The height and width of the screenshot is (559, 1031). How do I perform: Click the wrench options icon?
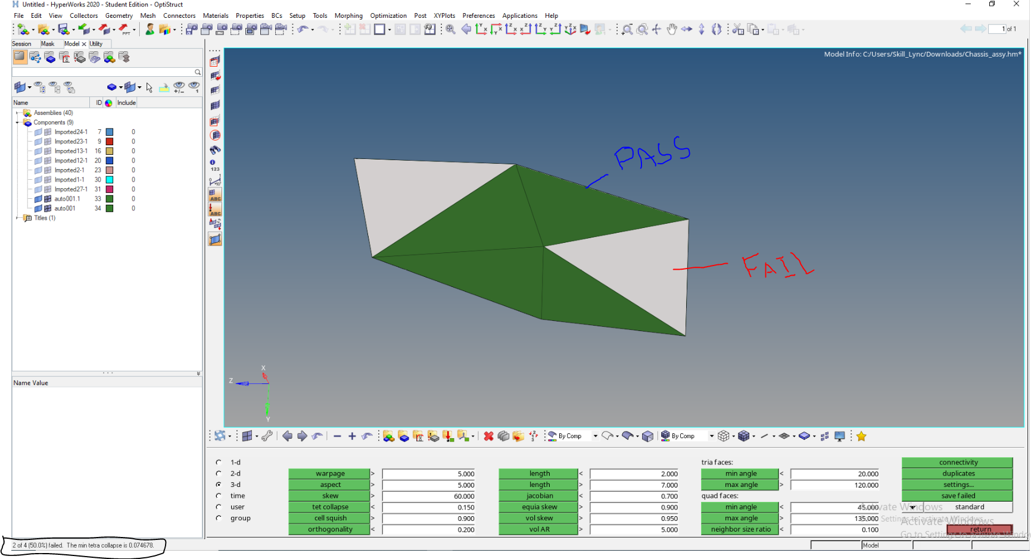(x=267, y=436)
